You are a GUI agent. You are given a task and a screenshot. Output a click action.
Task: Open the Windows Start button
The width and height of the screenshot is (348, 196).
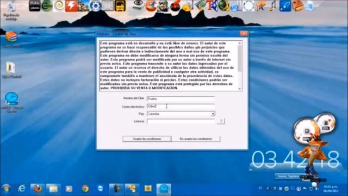pyautogui.click(x=6, y=189)
